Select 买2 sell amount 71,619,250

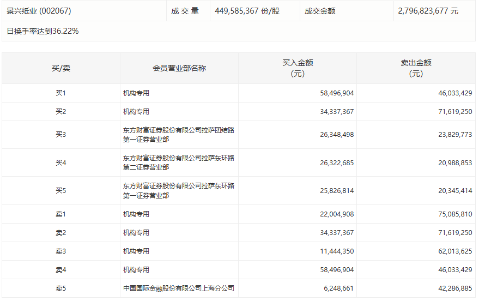[x=455, y=112]
